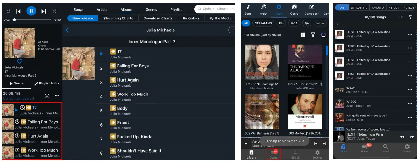Pause playback with the blue pause button

tap(31, 11)
